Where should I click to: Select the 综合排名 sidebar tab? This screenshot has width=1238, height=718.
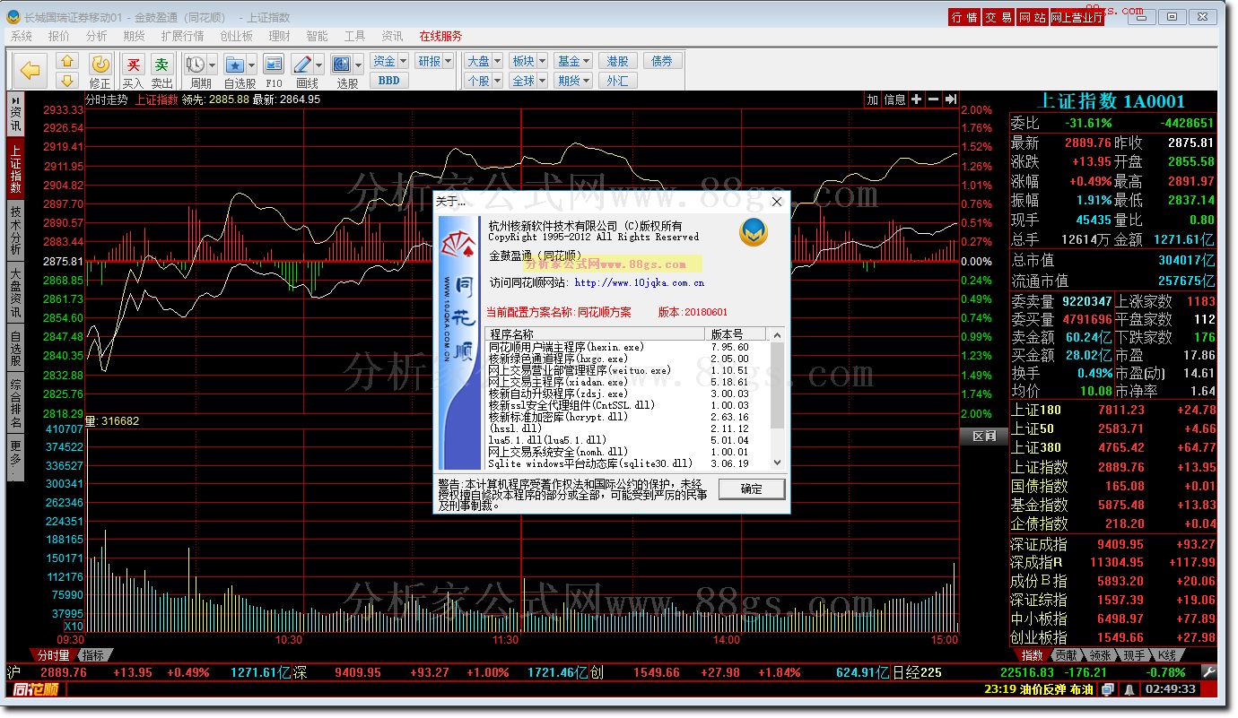point(15,403)
